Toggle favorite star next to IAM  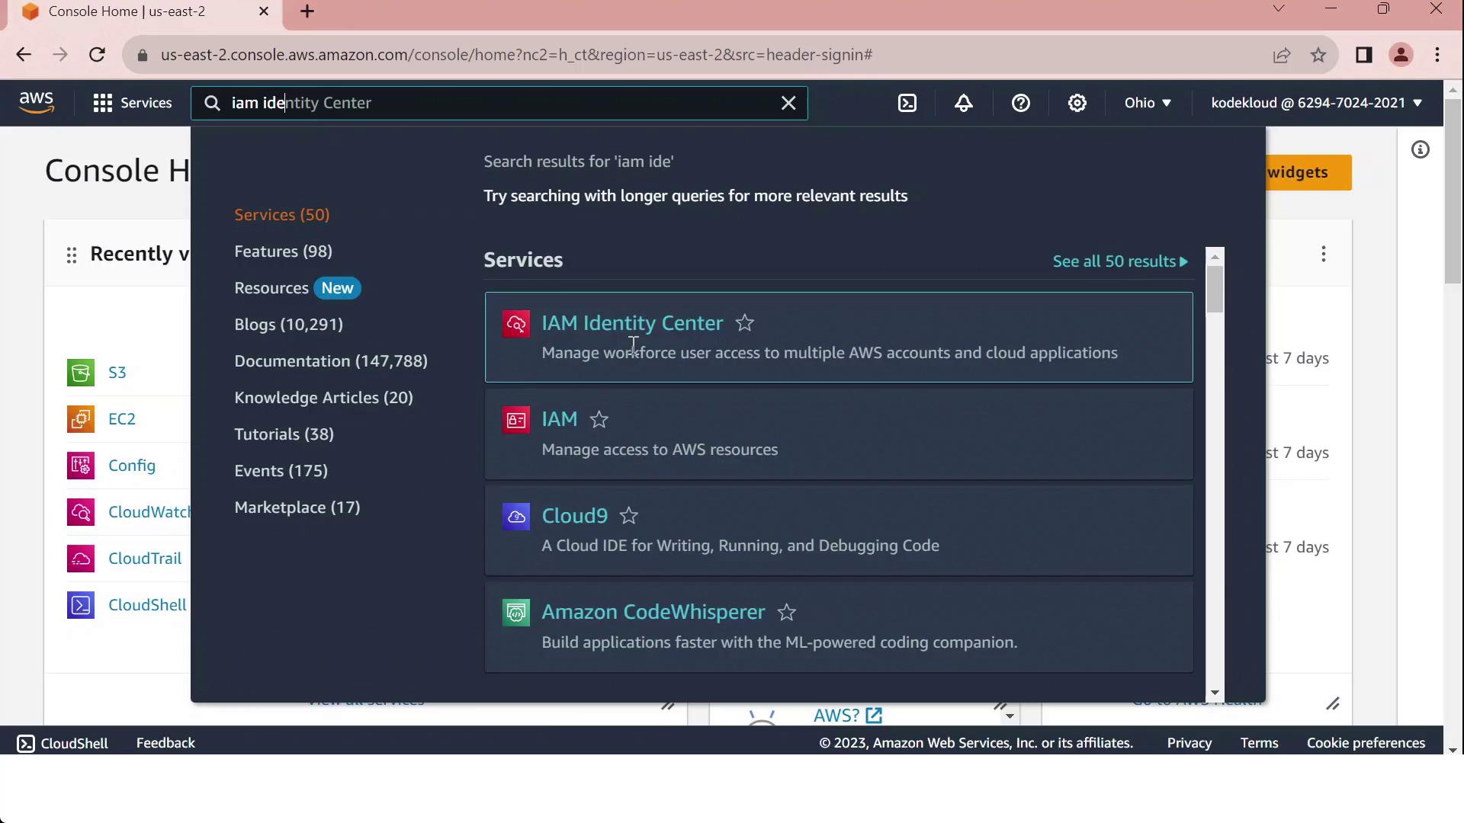point(599,419)
